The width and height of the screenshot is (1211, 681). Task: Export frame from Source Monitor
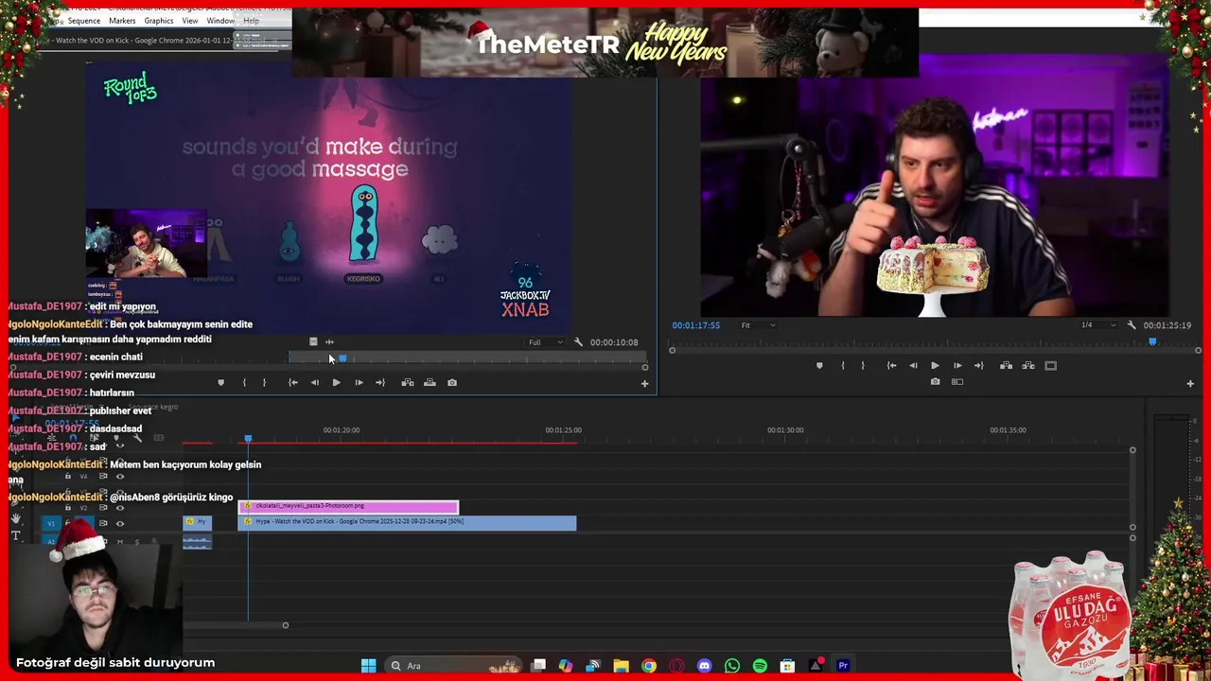[452, 383]
